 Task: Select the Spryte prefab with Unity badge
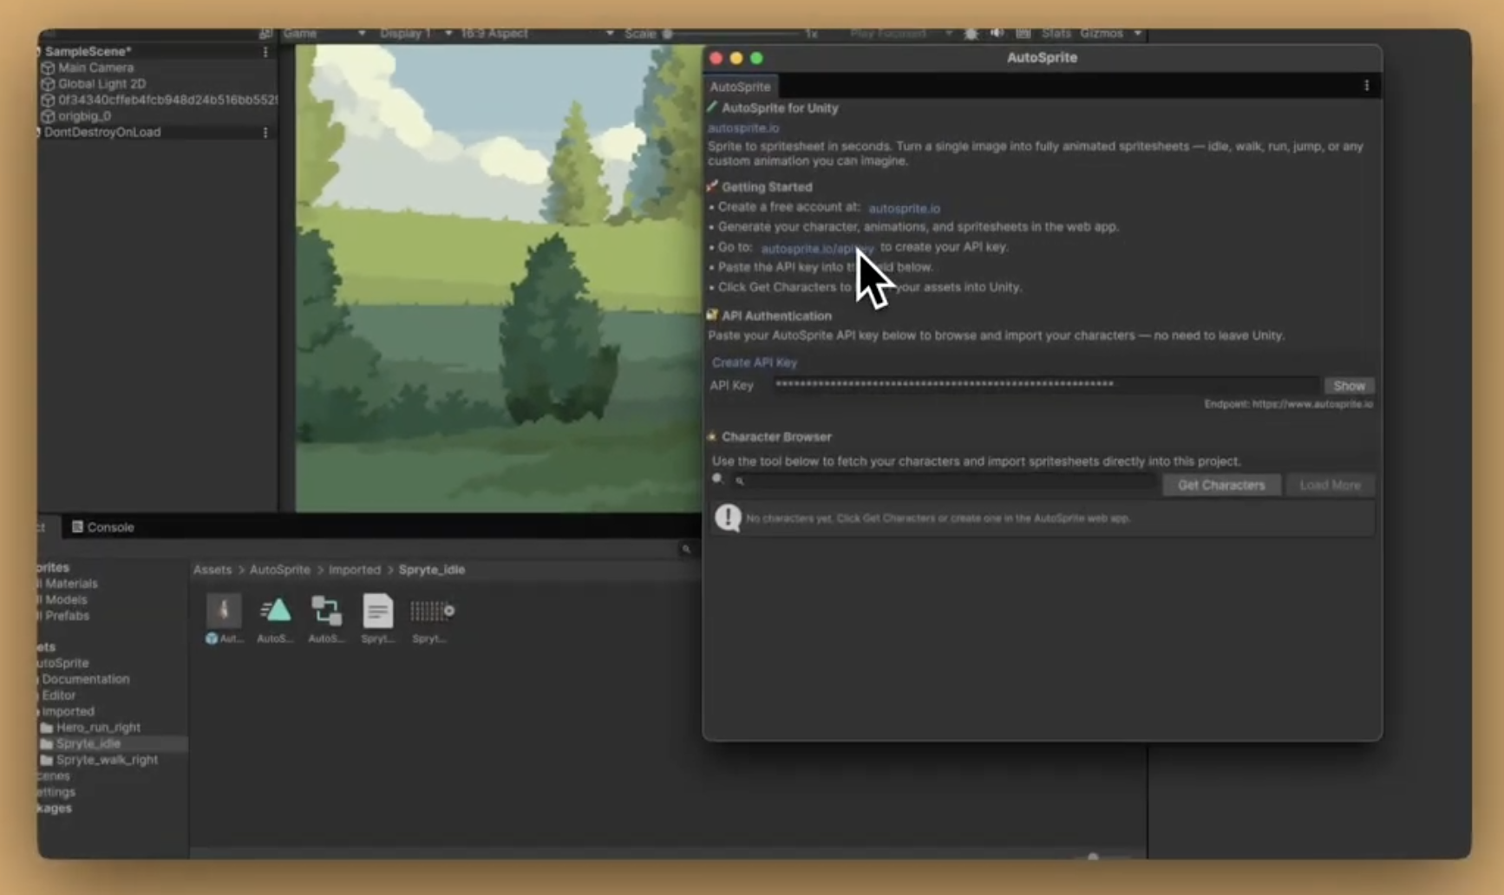point(224,610)
